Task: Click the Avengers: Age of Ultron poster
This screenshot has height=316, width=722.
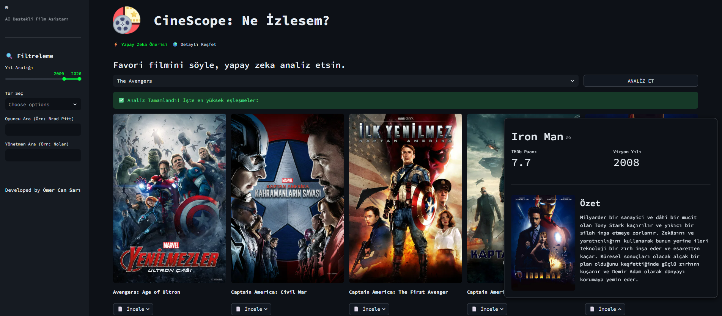Action: pyautogui.click(x=170, y=198)
